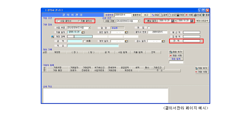Click the 부가세신고 column header

[x=99, y=68]
